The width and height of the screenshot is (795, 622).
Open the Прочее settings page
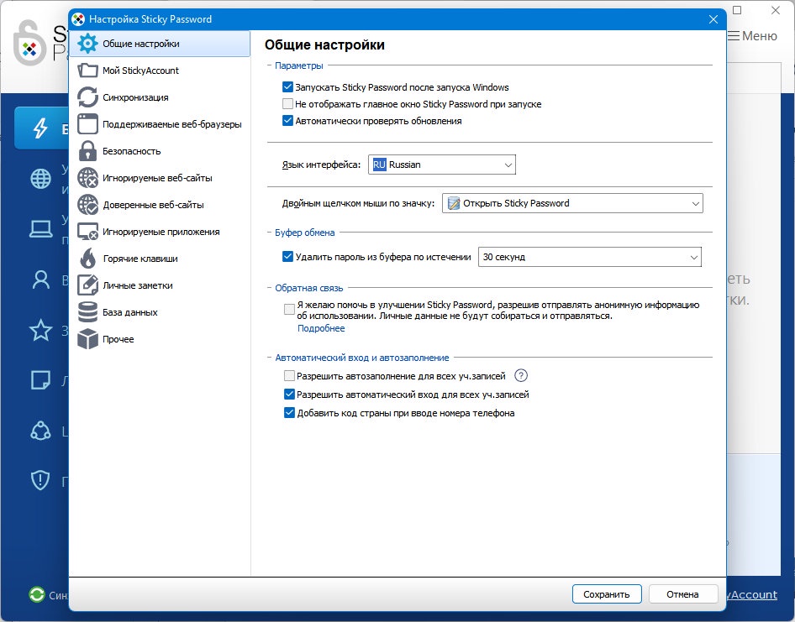tap(118, 339)
